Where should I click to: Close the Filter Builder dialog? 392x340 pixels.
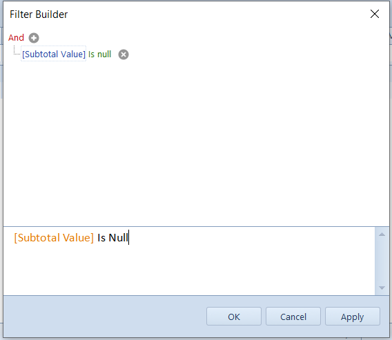pos(375,14)
